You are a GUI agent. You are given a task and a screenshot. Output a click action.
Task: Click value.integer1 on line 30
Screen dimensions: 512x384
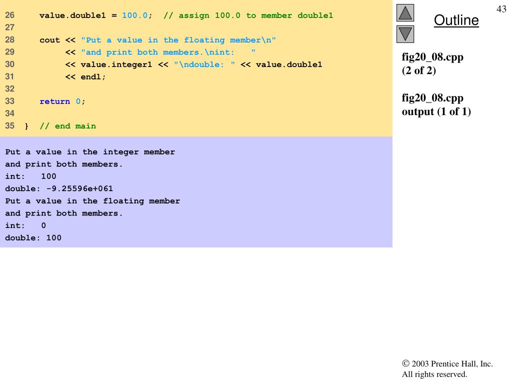click(116, 64)
